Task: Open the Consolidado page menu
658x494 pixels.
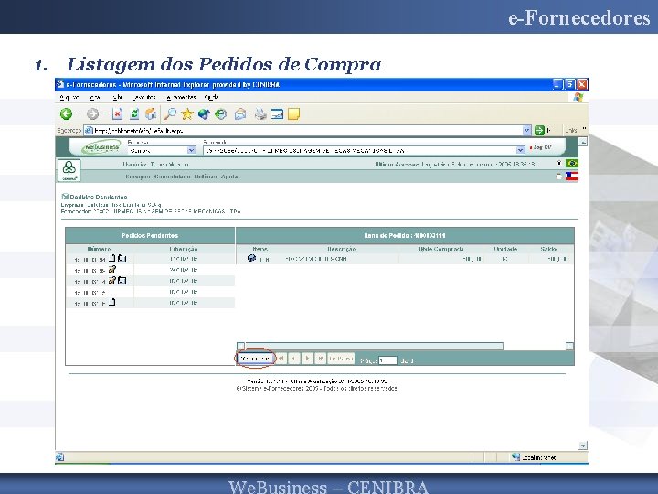Action: (x=172, y=177)
